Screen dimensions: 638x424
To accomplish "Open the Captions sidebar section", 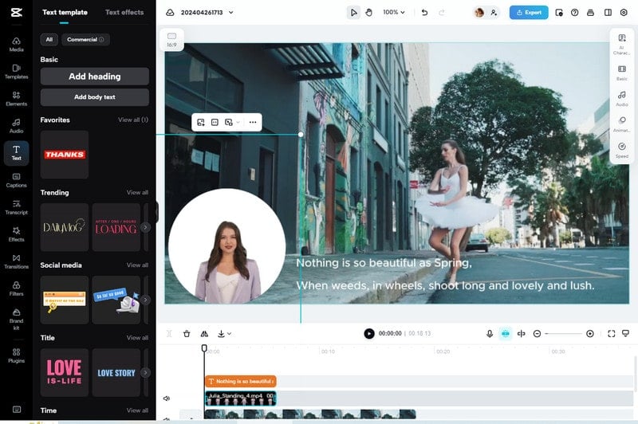I will click(x=16, y=180).
